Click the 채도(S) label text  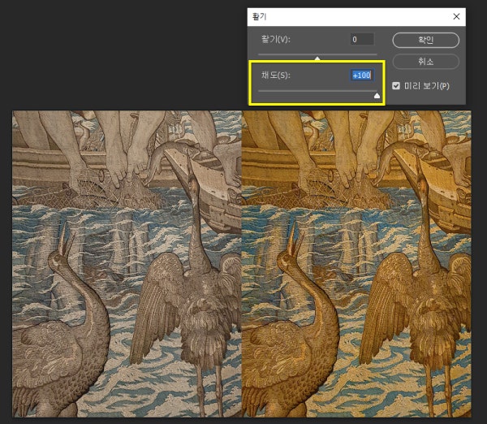click(x=276, y=76)
